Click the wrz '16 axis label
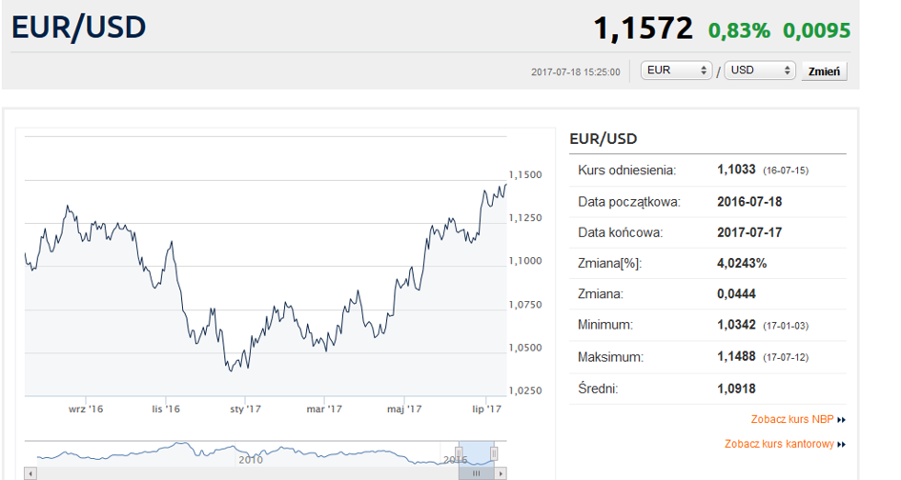901x480 pixels. (x=86, y=410)
